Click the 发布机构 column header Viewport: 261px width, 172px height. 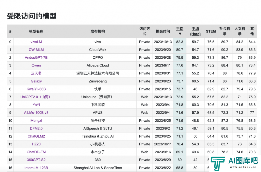98,31
